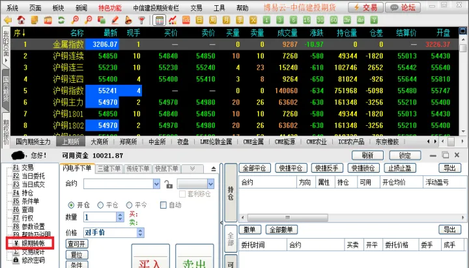
Task: Expand 我的页面 side panel arrow
Action: pos(6,60)
